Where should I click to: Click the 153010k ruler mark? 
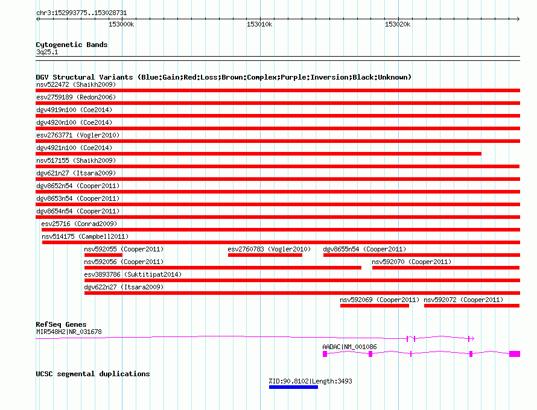(259, 24)
